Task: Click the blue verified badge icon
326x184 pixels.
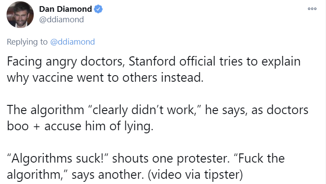Action: [x=98, y=9]
